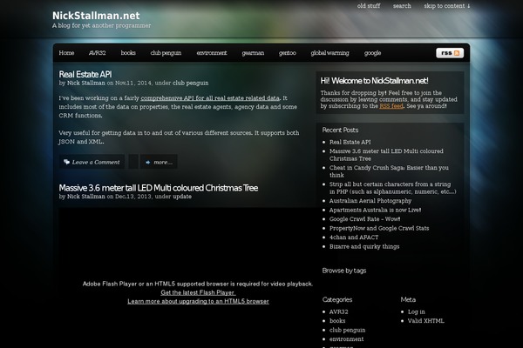The width and height of the screenshot is (523, 348).
Task: Click 'Learn more about upgrading to HTML5 browser'
Action: pos(198,301)
